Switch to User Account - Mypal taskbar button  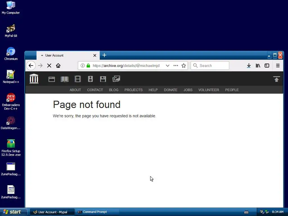(x=52, y=212)
